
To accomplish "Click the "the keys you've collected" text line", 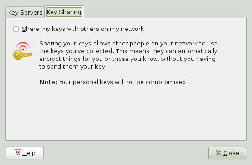I will (x=128, y=51).
